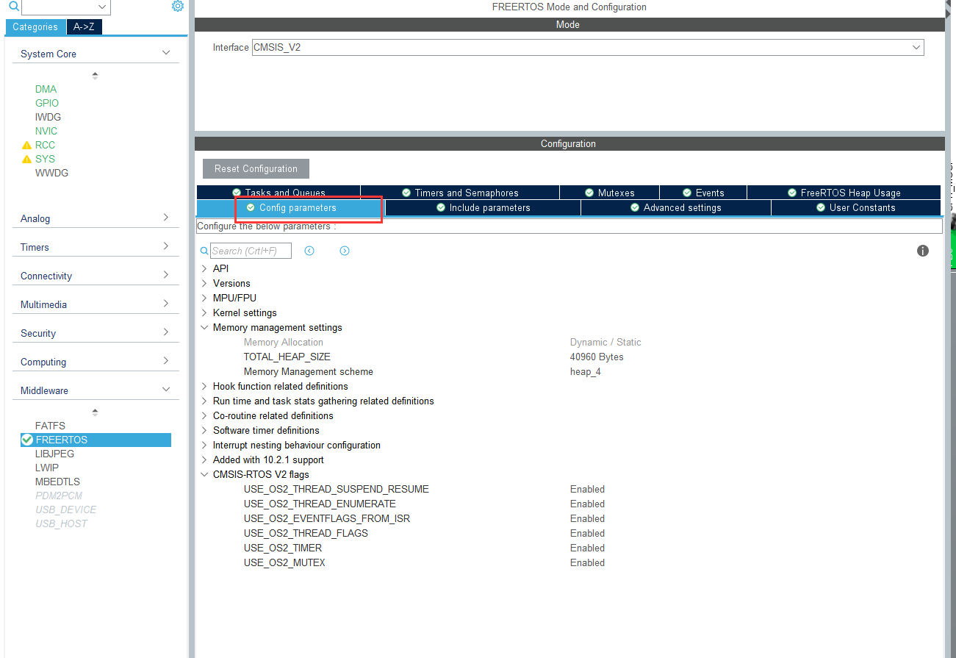Select WWDG in System Core
The width and height of the screenshot is (956, 658).
51,173
